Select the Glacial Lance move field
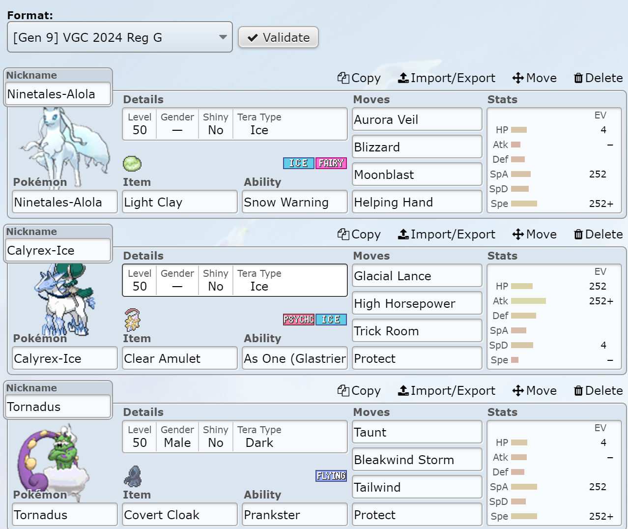Screen dimensions: 628x529 coord(417,276)
